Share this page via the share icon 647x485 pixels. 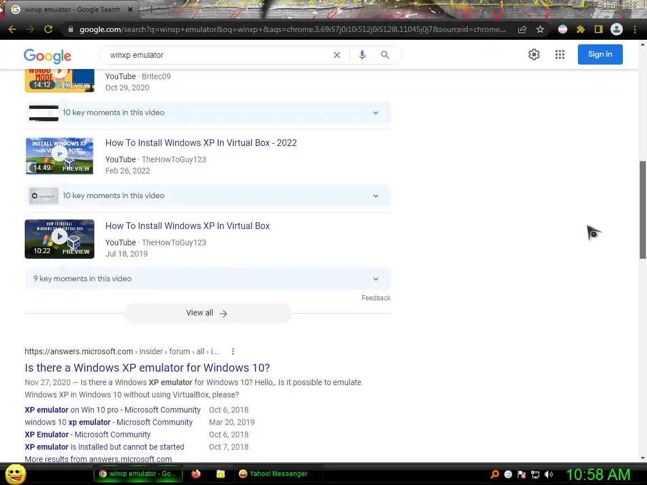522,29
